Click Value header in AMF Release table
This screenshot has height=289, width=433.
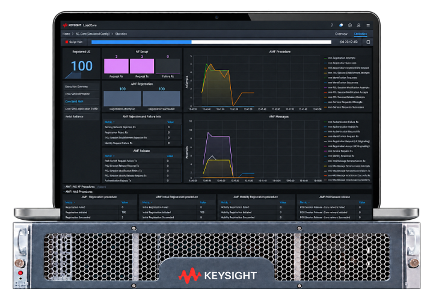point(170,156)
